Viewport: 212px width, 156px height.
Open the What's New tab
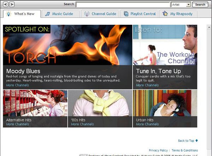[22, 14]
